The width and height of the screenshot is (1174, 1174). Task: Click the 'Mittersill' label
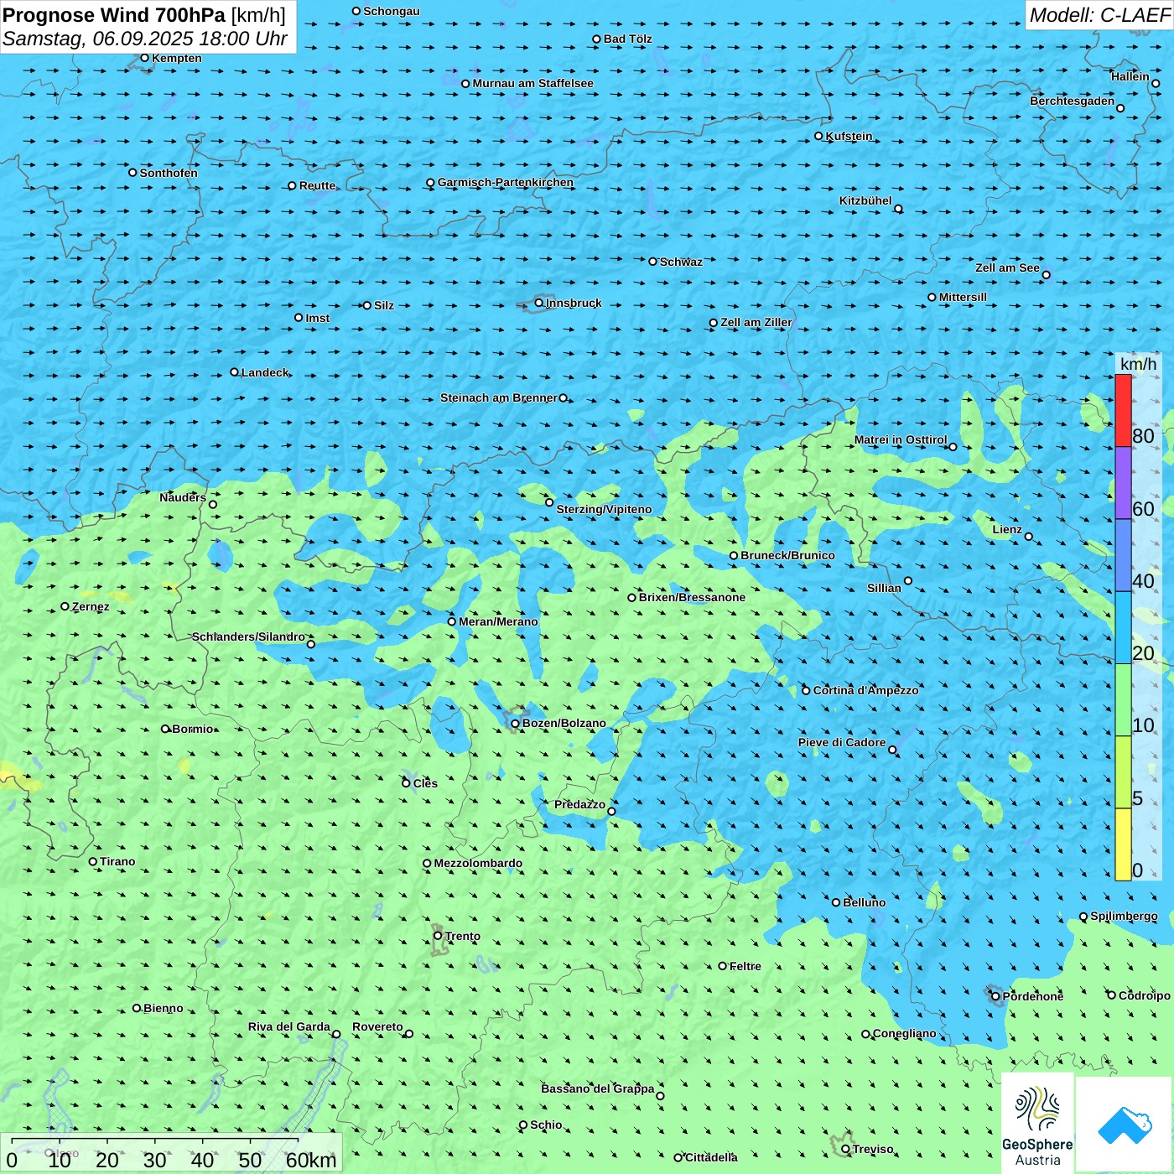click(x=963, y=297)
